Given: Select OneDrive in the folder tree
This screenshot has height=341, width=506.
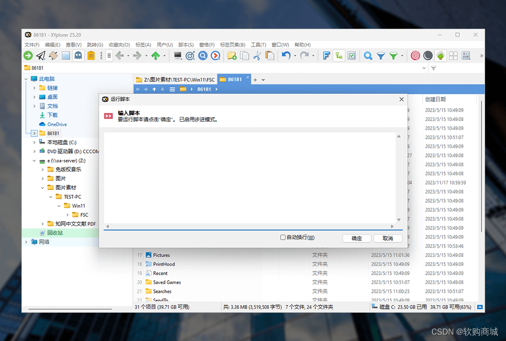Looking at the screenshot, I should coord(57,124).
